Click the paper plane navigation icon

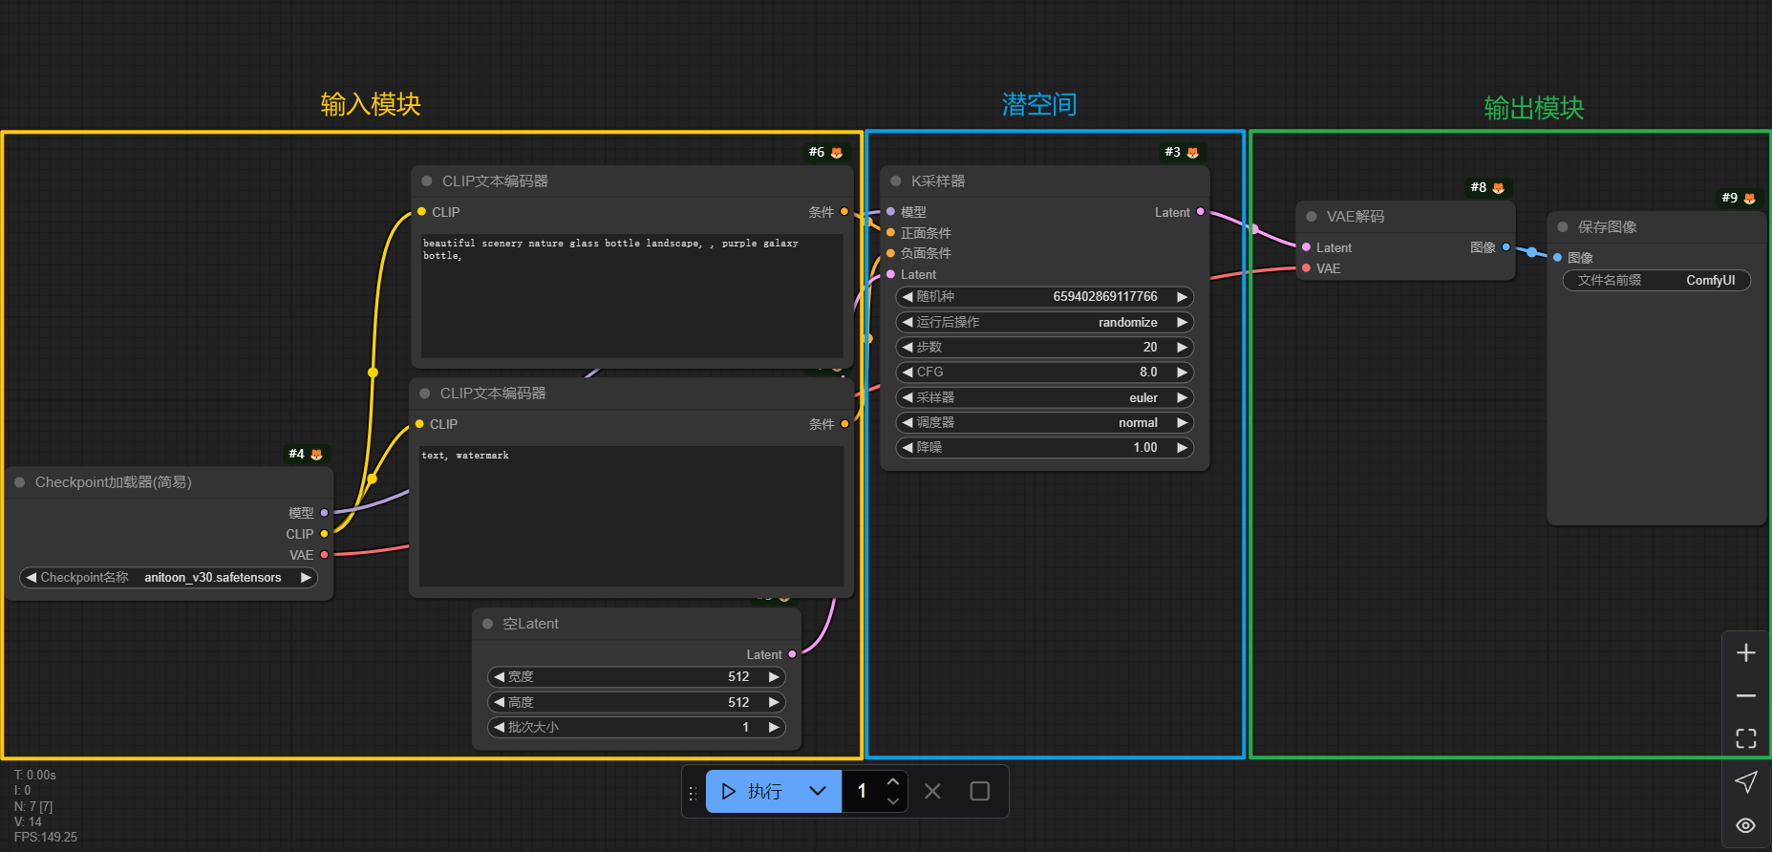click(1745, 782)
